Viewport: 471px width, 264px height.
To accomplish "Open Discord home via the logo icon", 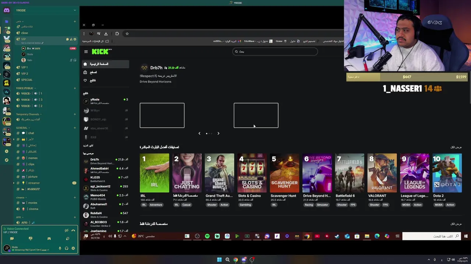I will 6,10.
